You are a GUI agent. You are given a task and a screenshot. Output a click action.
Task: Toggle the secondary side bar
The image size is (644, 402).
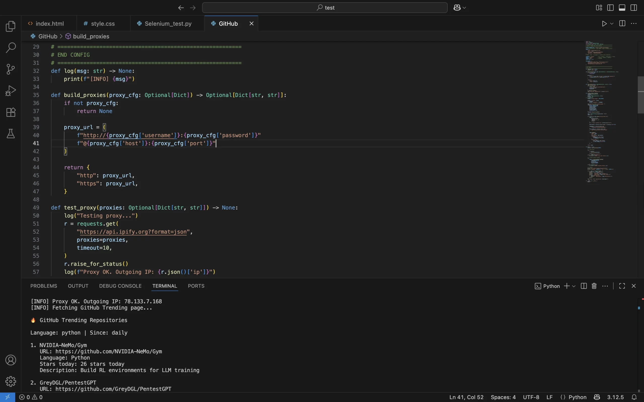click(x=634, y=8)
